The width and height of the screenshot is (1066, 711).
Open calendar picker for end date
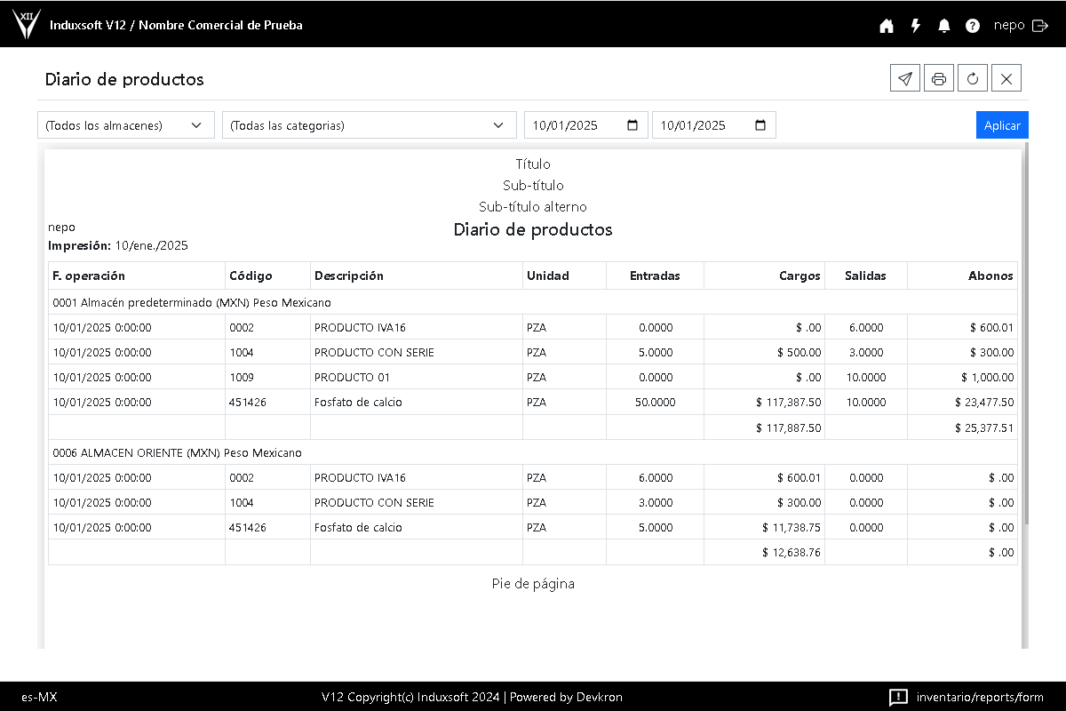[x=760, y=125]
